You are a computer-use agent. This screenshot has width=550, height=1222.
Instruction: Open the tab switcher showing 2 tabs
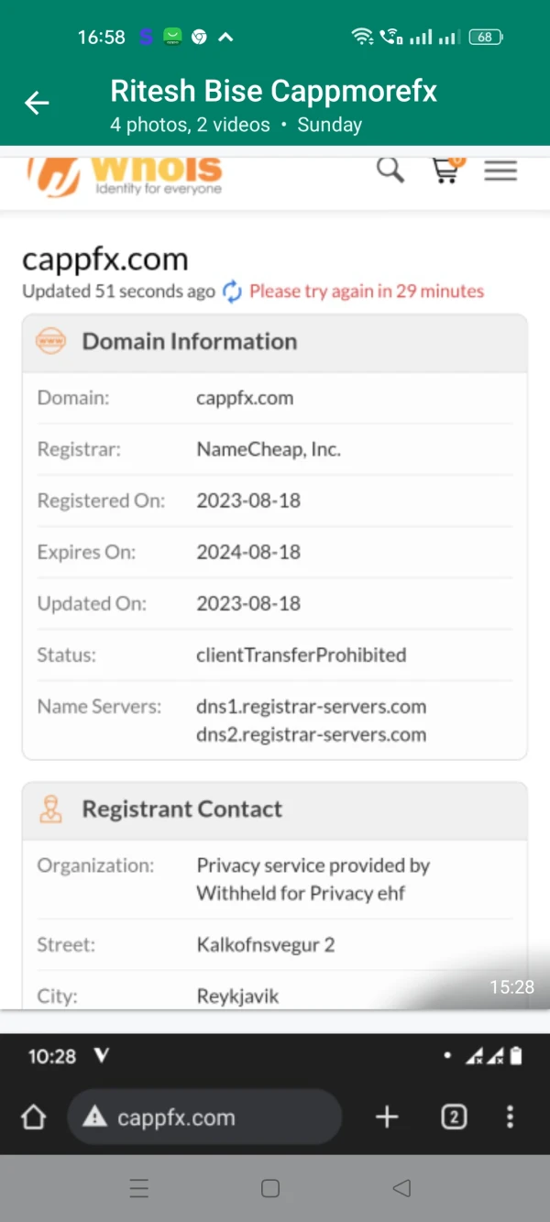coord(454,1117)
